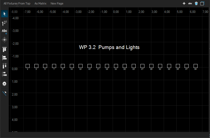Click the diagonal dotted arrow tool
The image size is (210, 138).
click(4, 93)
